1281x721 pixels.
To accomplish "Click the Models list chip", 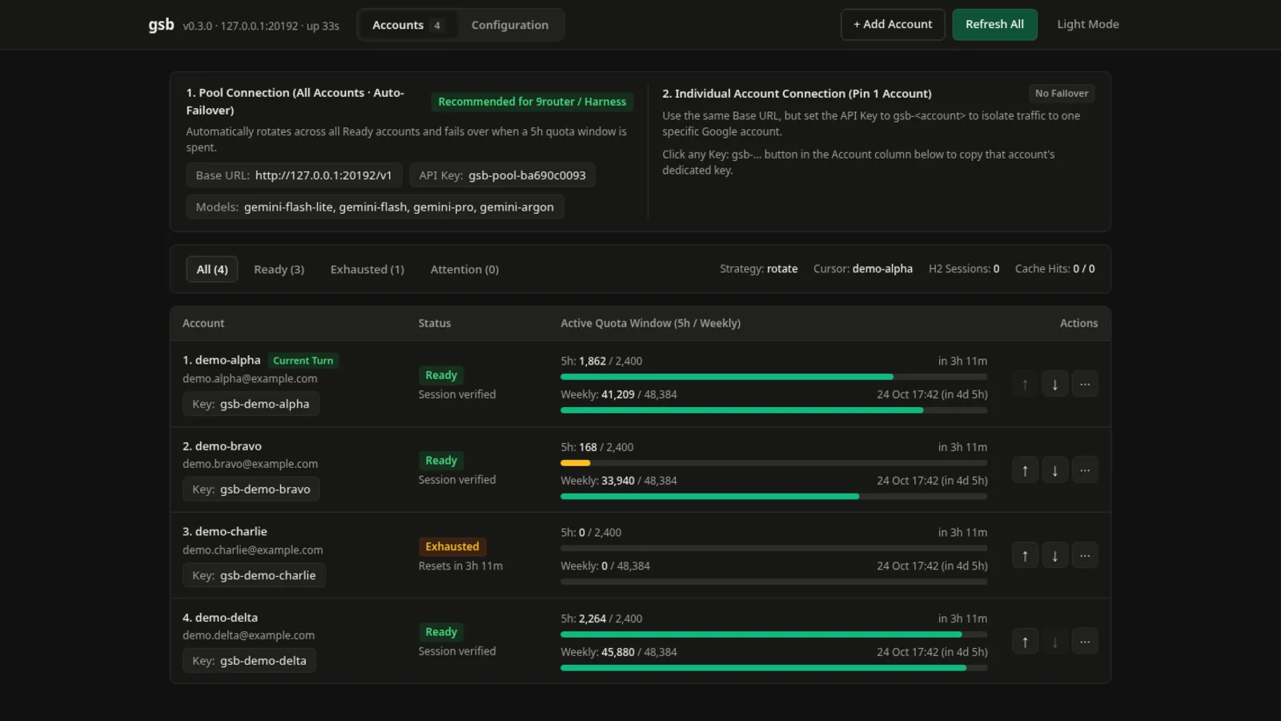I will coord(375,207).
